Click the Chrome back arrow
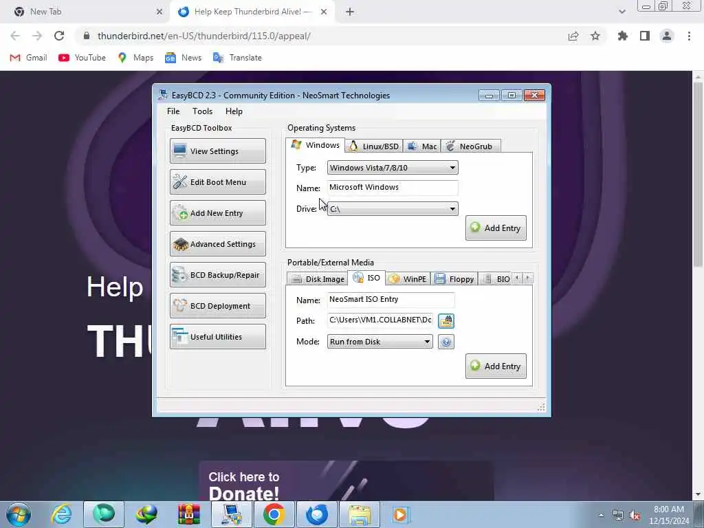The width and height of the screenshot is (704, 528). click(x=15, y=36)
